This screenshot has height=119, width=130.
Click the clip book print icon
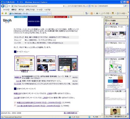(x=113, y=24)
